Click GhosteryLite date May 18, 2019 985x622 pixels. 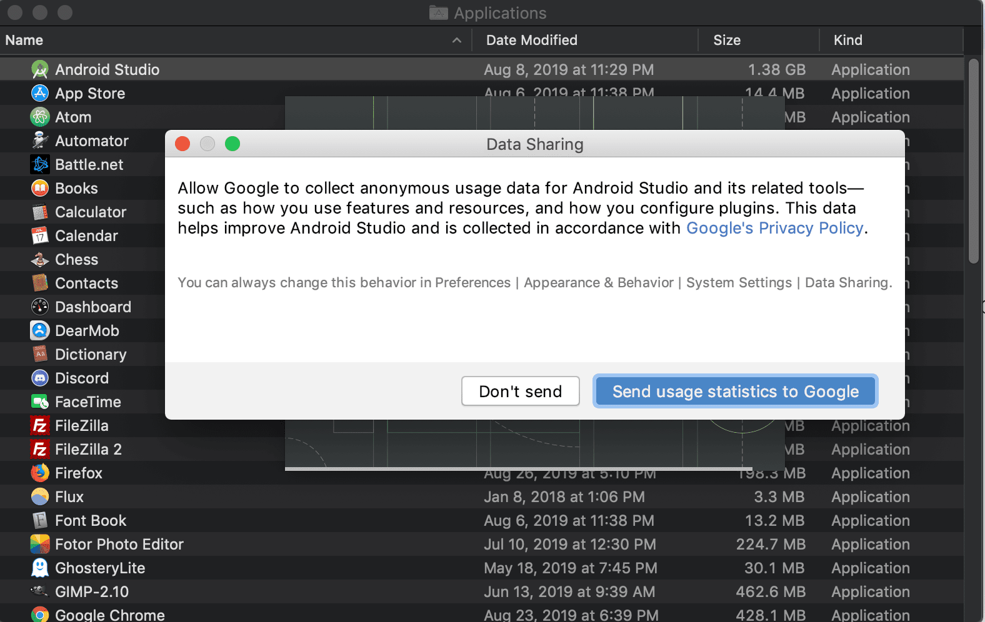[x=571, y=568]
